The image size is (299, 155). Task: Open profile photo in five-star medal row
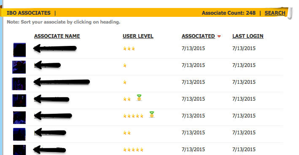pyautogui.click(x=19, y=118)
